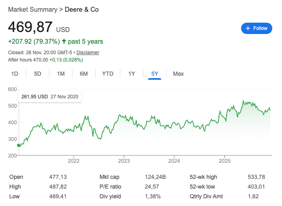Click the green up-arrow change icon
The height and width of the screenshot is (206, 282).
pos(64,41)
